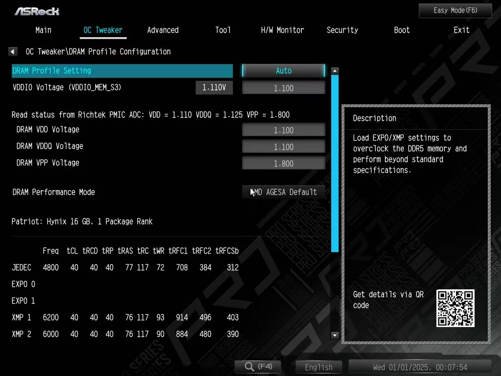Click scrollbar down arrow
Screen dimensions: 501x376
point(335,335)
